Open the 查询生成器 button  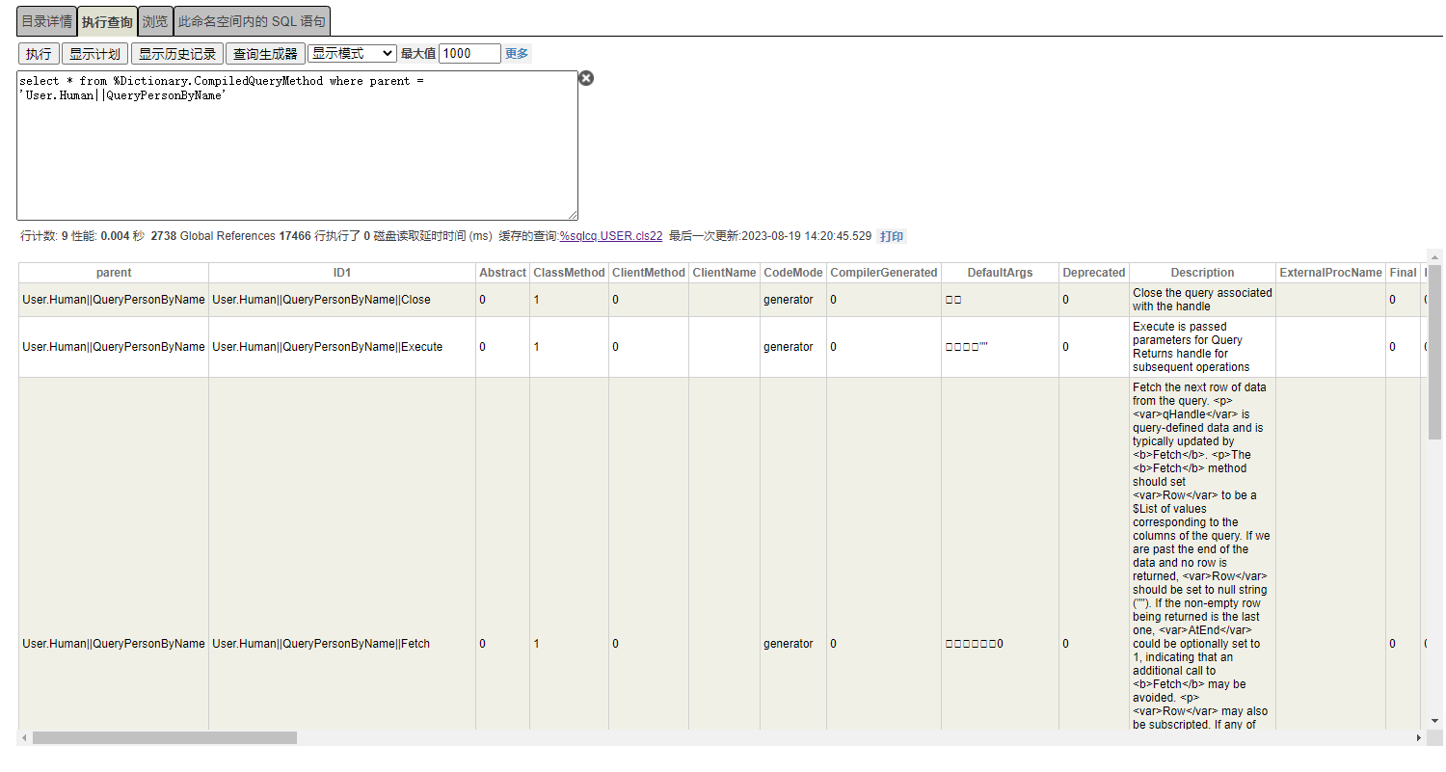tap(265, 54)
